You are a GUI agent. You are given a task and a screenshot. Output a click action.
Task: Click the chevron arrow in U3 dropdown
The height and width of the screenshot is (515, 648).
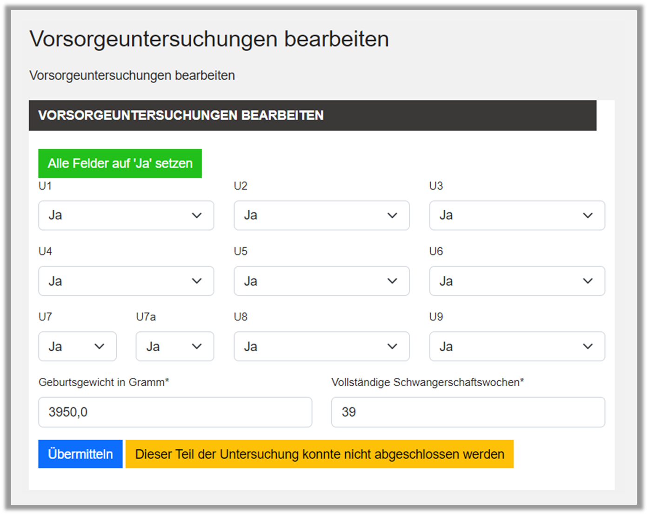point(588,215)
